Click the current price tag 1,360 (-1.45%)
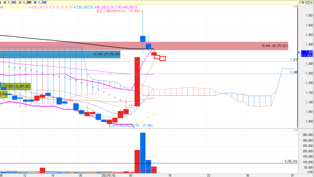The width and height of the screenshot is (314, 177). coord(307,54)
